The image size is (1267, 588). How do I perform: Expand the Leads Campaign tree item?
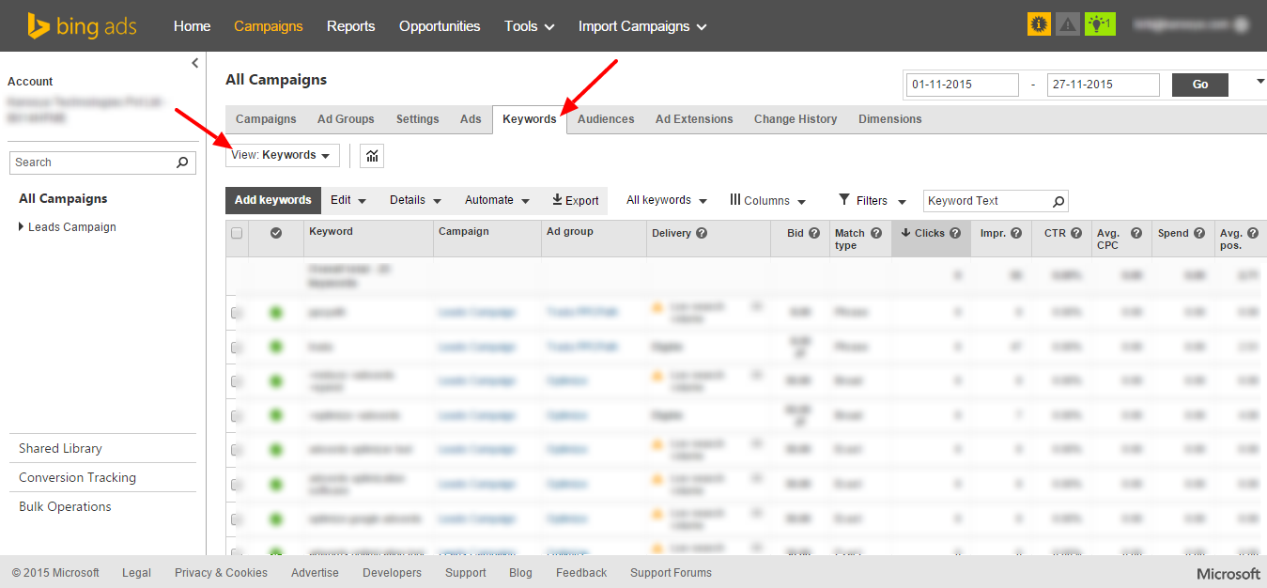point(22,226)
